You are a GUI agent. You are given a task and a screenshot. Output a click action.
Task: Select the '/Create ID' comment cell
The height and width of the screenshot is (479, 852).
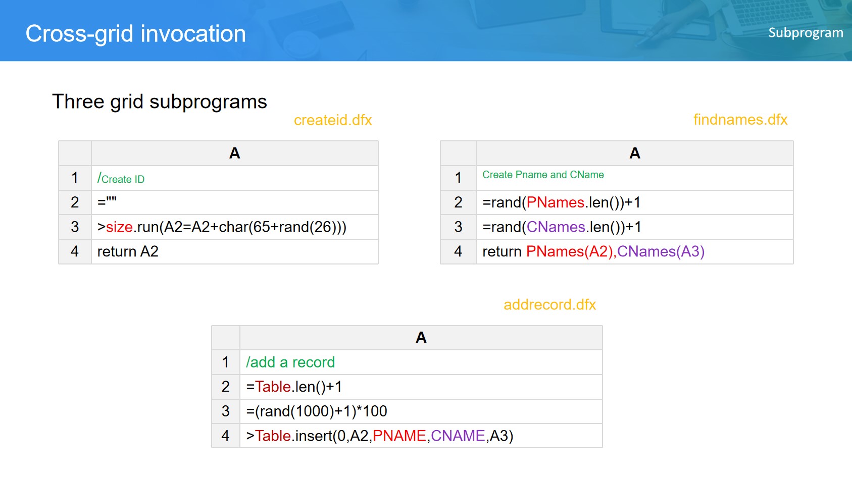(x=234, y=178)
